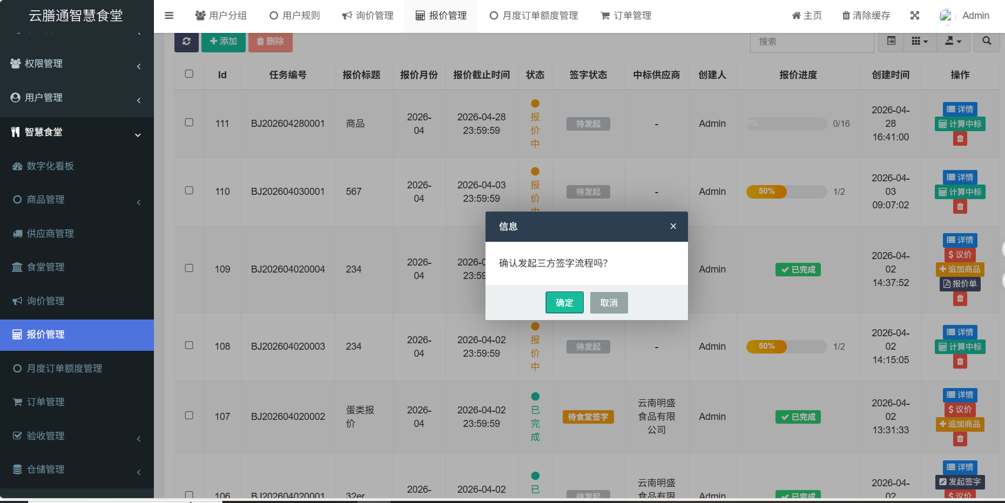Click 取消 to cancel the dialog
The width and height of the screenshot is (1005, 503).
[609, 303]
